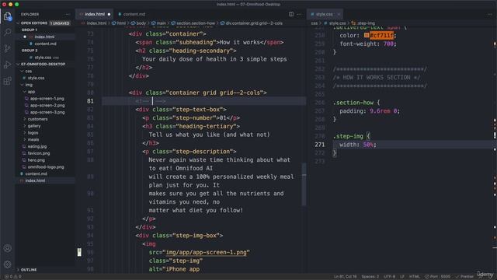This screenshot has height=280, width=497.
Task: Open eating.jpg file
Action: tap(36, 146)
